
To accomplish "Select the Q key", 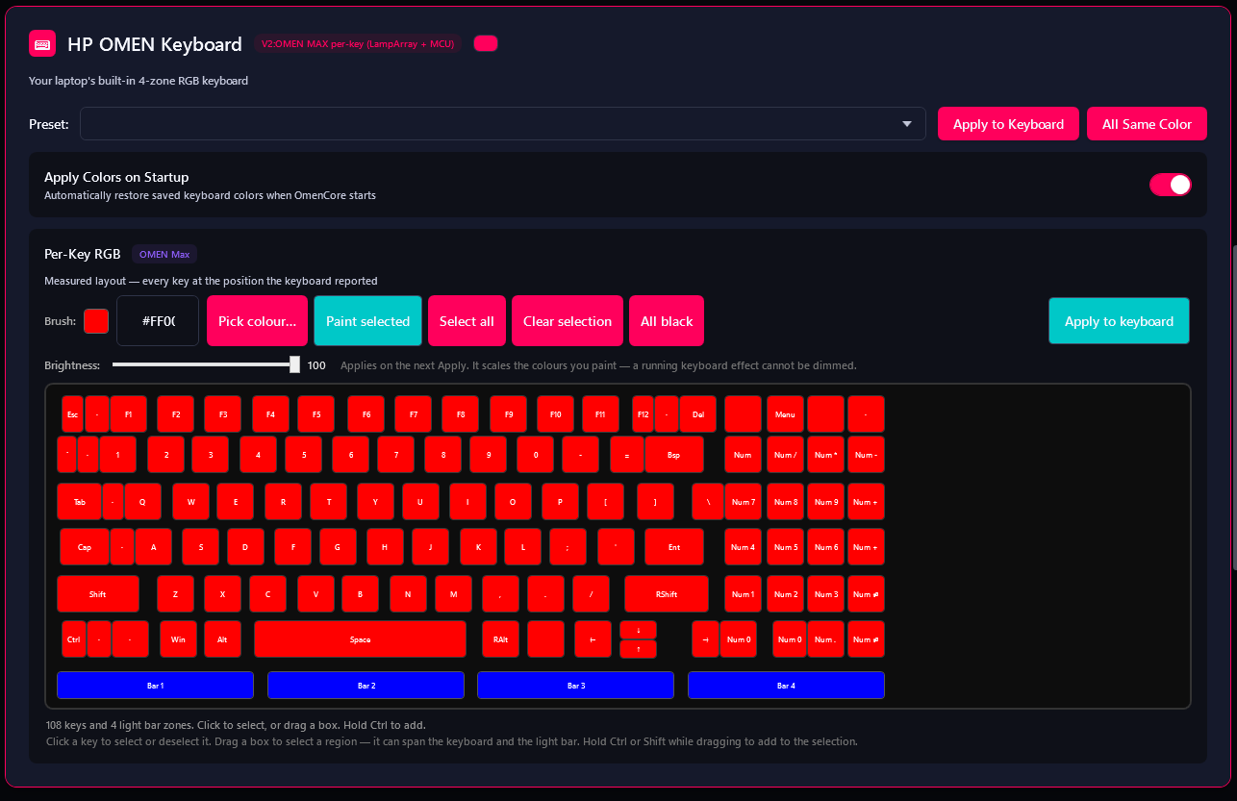I will pyautogui.click(x=143, y=502).
